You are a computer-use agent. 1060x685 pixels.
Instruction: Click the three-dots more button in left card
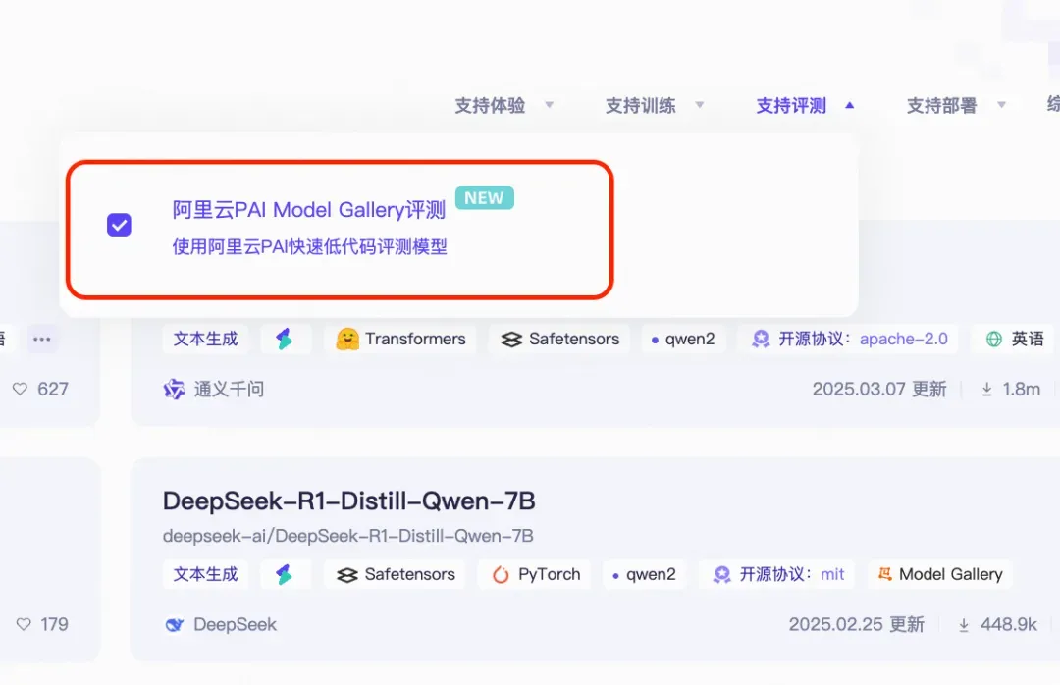(42, 339)
